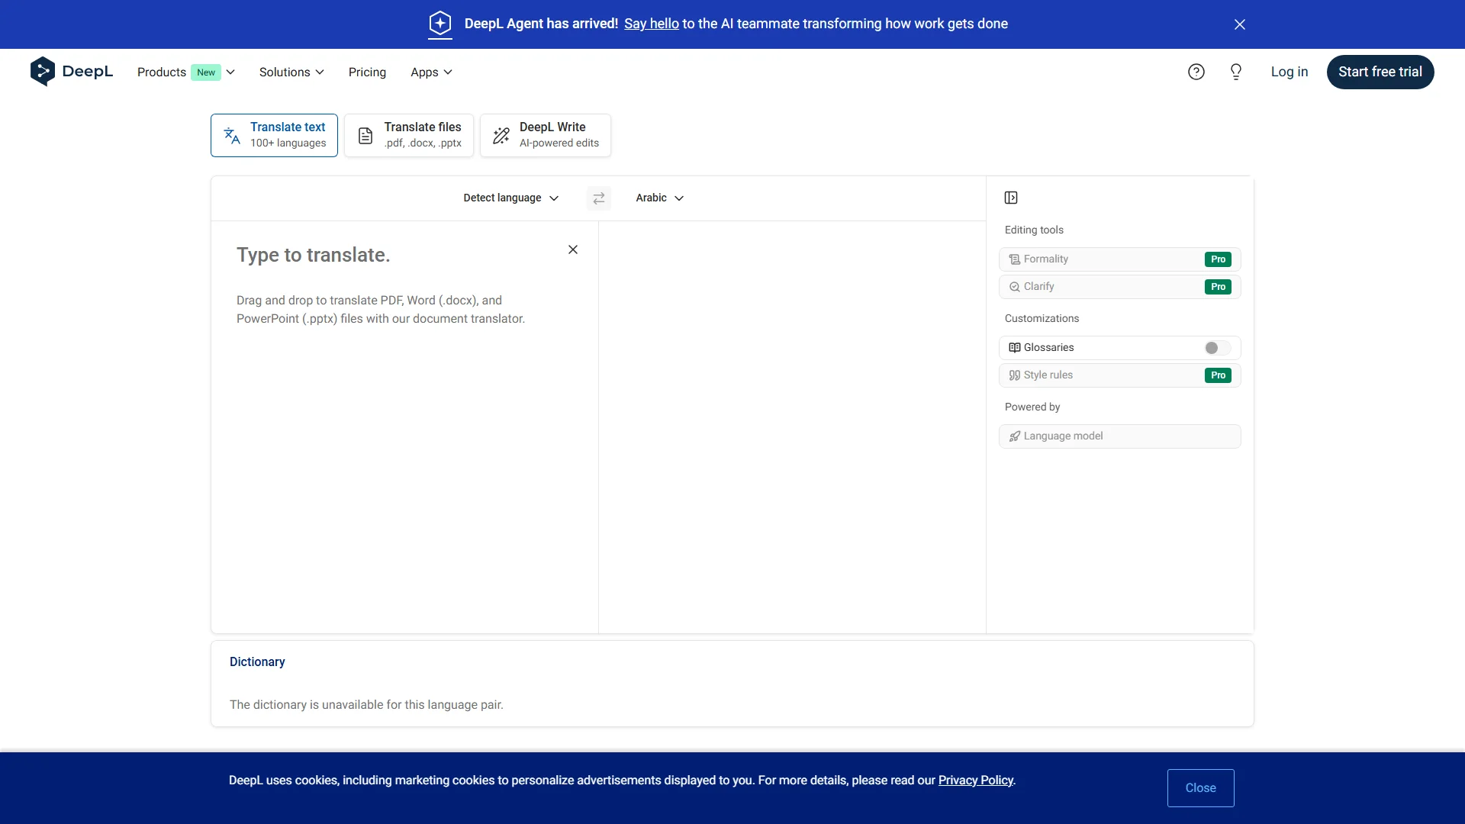Collapse the side panel with sidebar icon
Viewport: 1465px width, 824px height.
(1011, 198)
